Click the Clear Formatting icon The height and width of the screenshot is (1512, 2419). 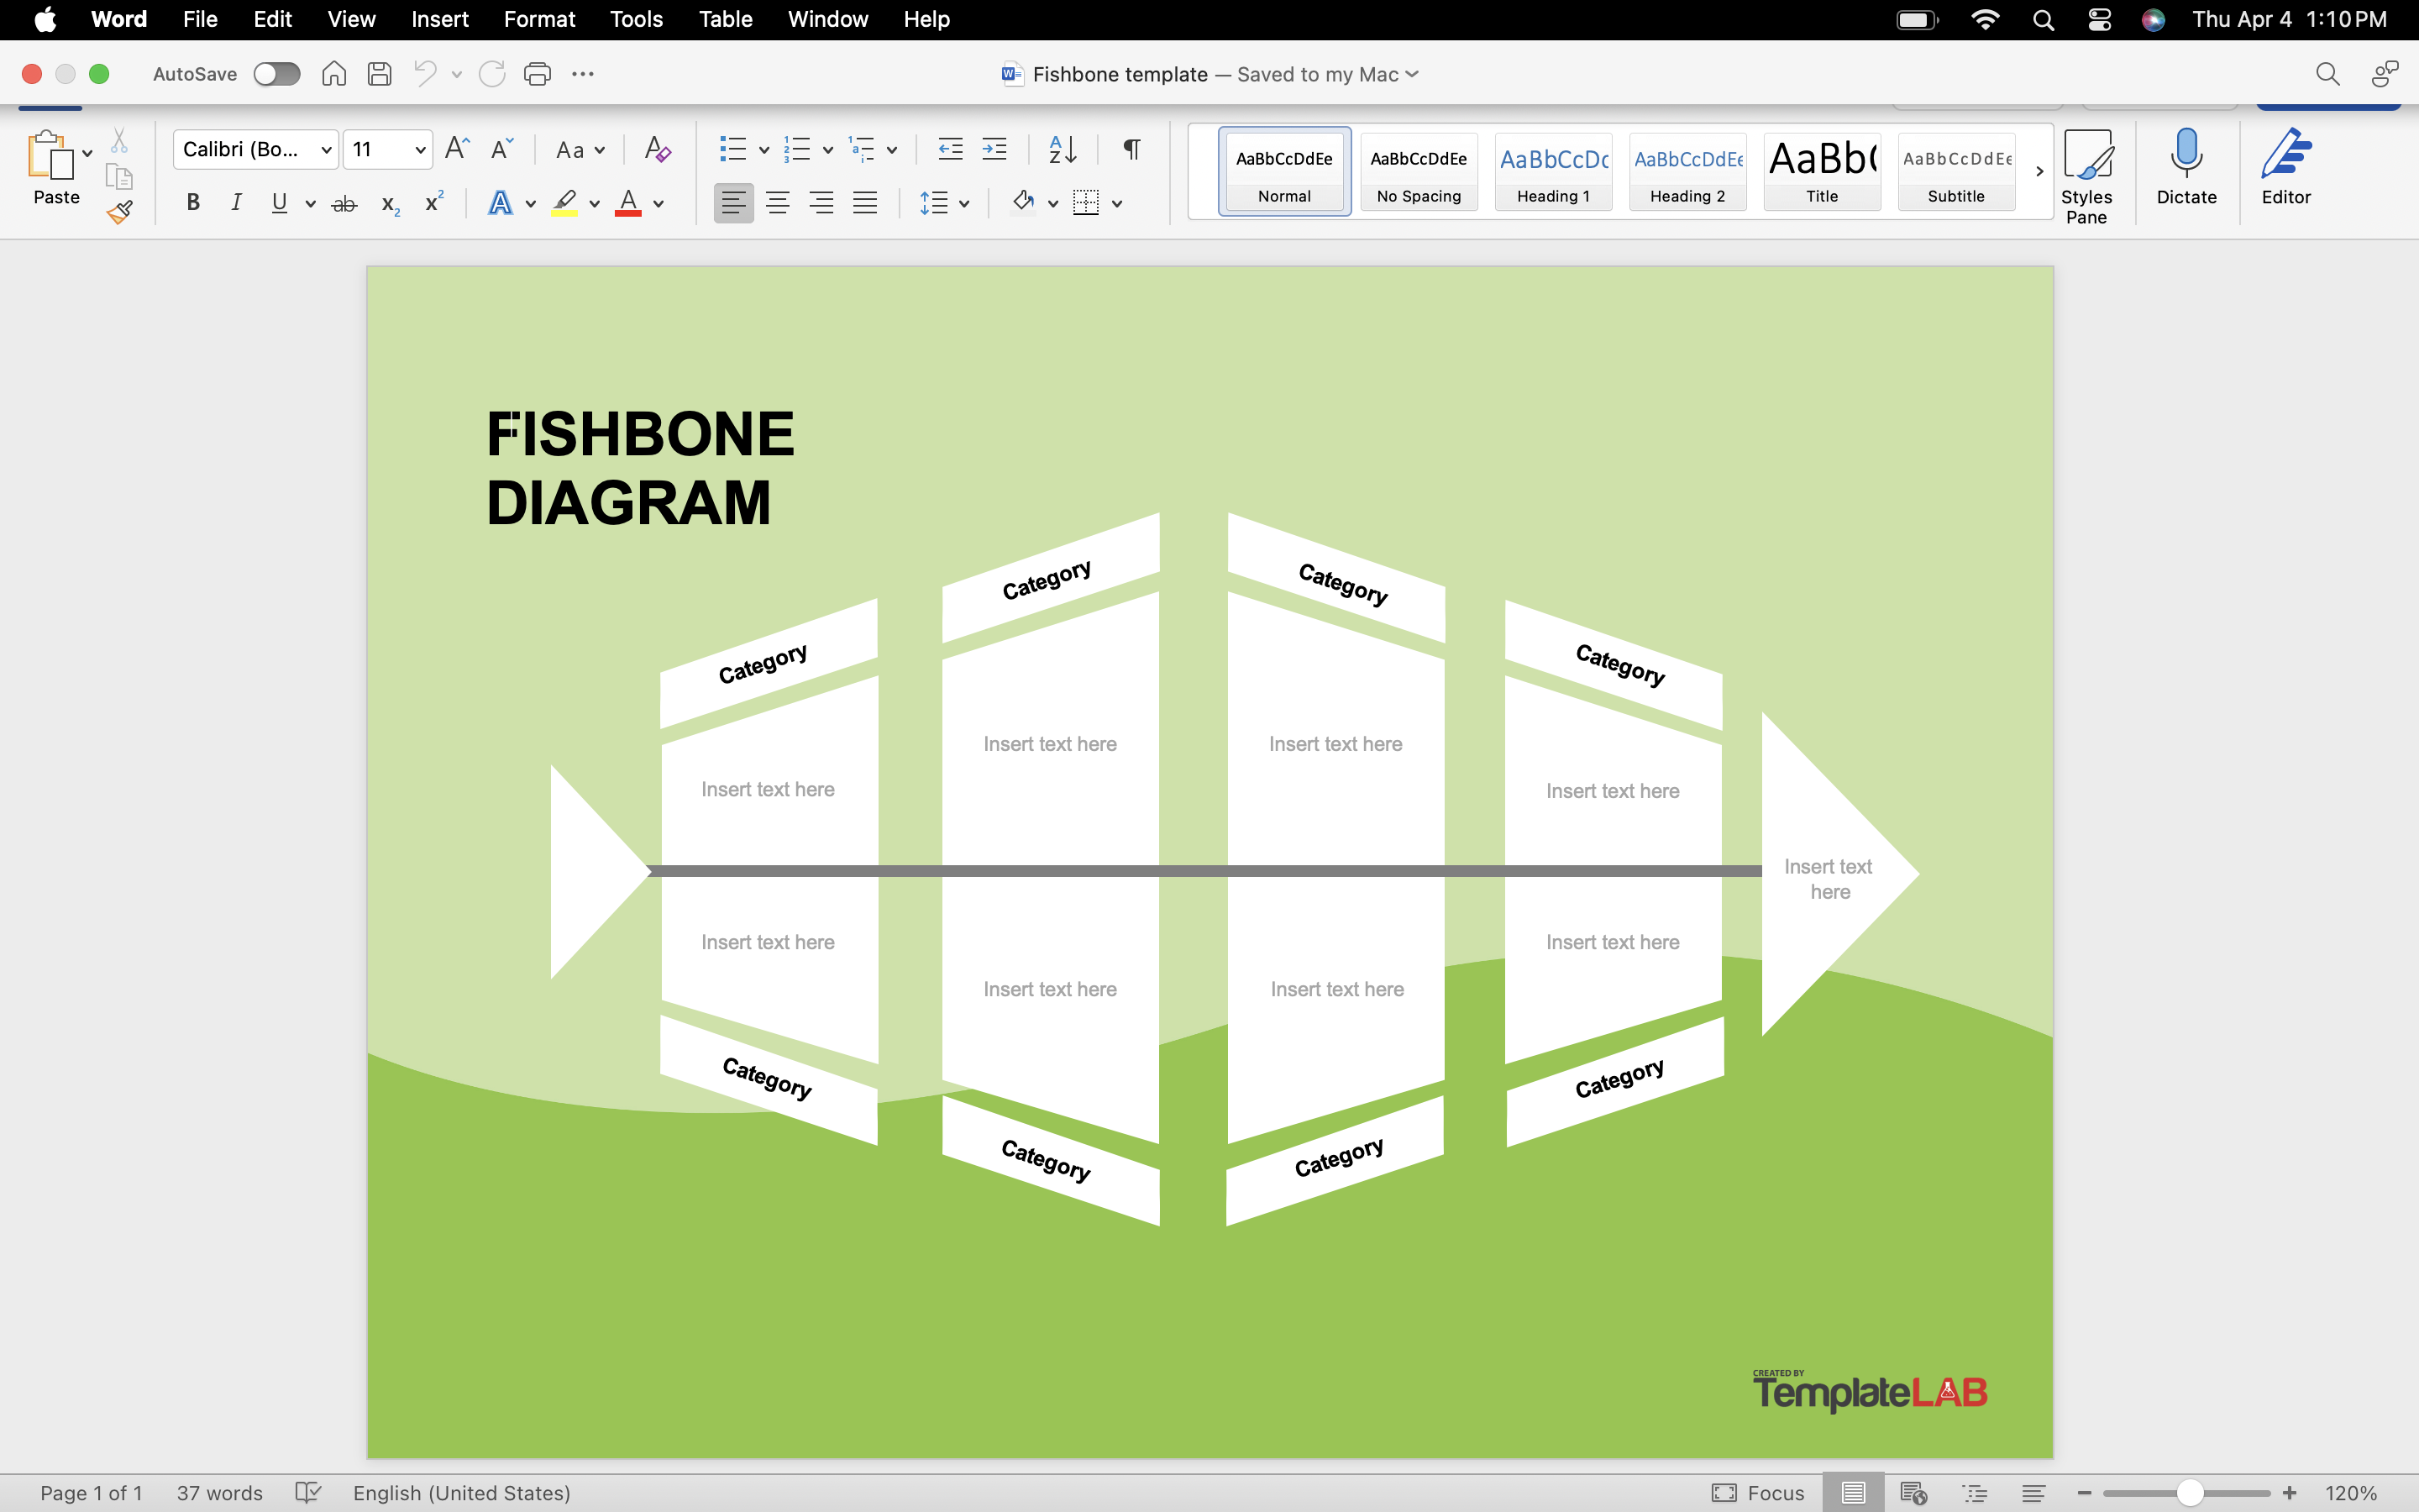pos(656,149)
